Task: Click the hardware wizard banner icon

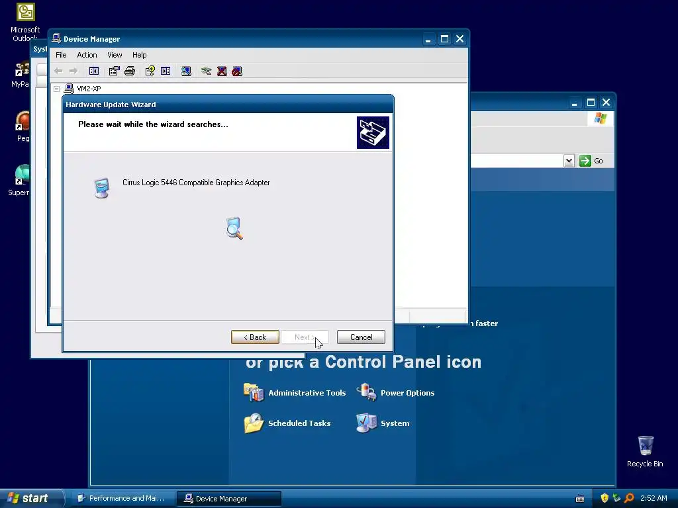Action: pos(373,132)
